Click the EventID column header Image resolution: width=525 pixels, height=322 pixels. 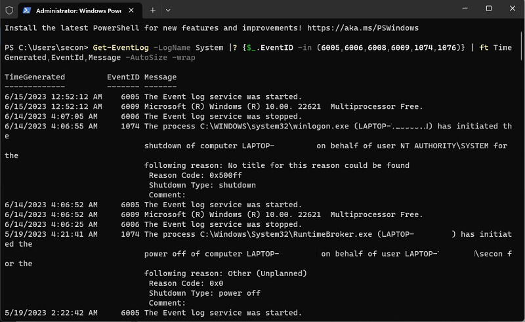tap(123, 77)
